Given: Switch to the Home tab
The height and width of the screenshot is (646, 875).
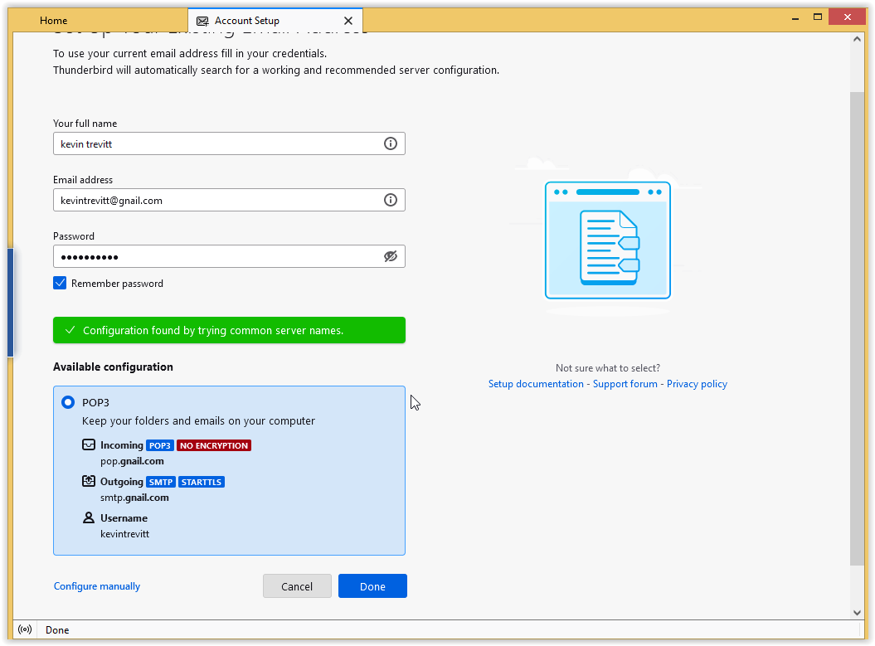Looking at the screenshot, I should (54, 21).
